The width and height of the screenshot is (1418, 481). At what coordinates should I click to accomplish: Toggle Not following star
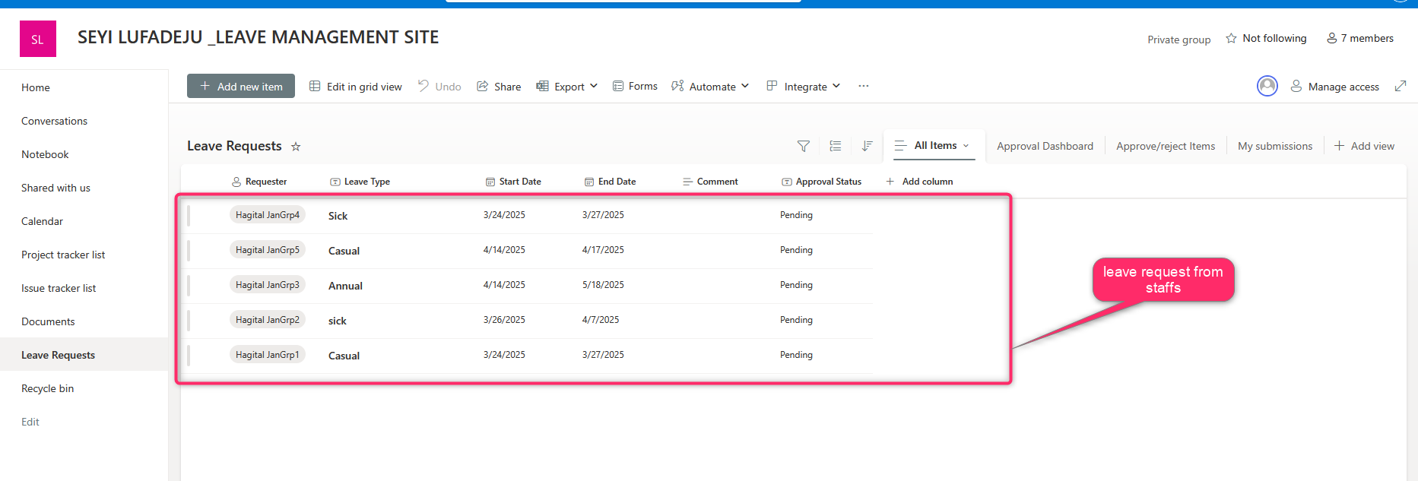coord(1266,38)
